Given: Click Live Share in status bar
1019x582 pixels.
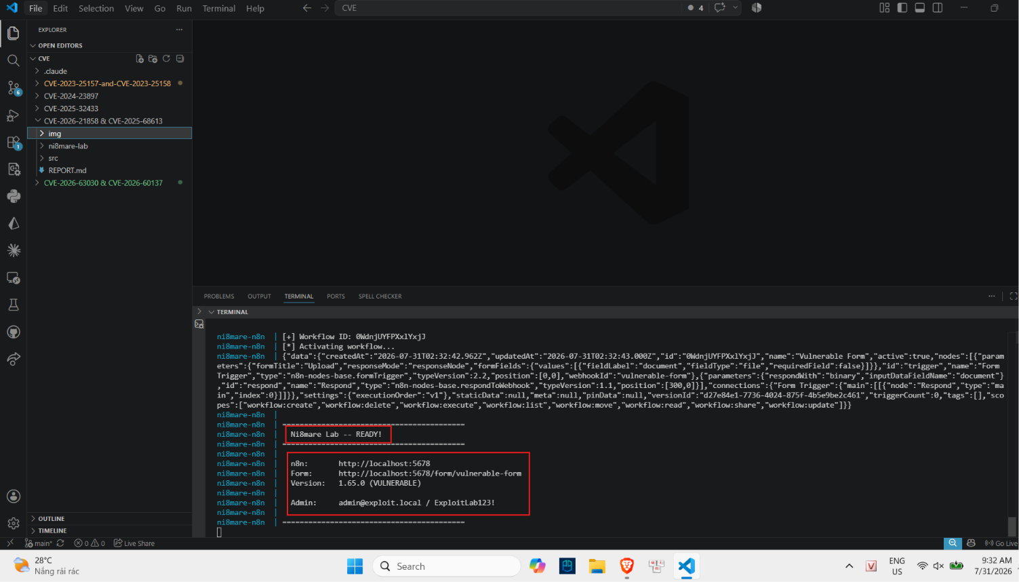Looking at the screenshot, I should [134, 543].
